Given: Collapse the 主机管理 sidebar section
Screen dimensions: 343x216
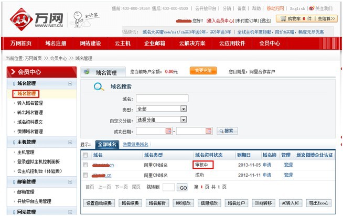Looking at the screenshot, I should click(70, 142).
